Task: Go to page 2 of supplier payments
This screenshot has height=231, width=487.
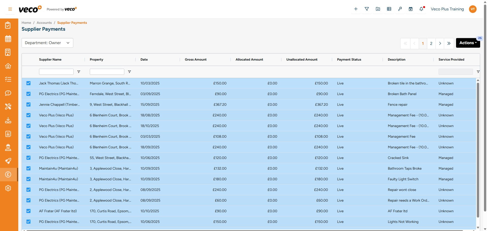Action: (x=431, y=43)
